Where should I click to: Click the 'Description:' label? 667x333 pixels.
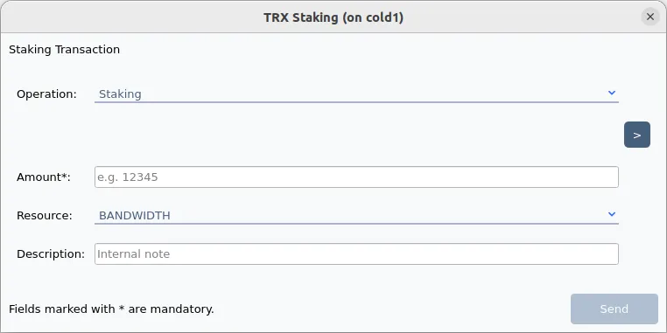(x=51, y=254)
